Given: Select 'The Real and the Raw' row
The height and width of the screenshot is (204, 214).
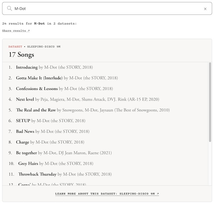Looking at the screenshot, I should [89, 110].
